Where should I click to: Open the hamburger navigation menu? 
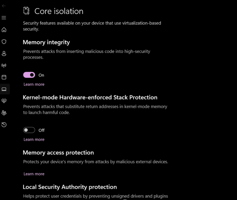[4, 18]
